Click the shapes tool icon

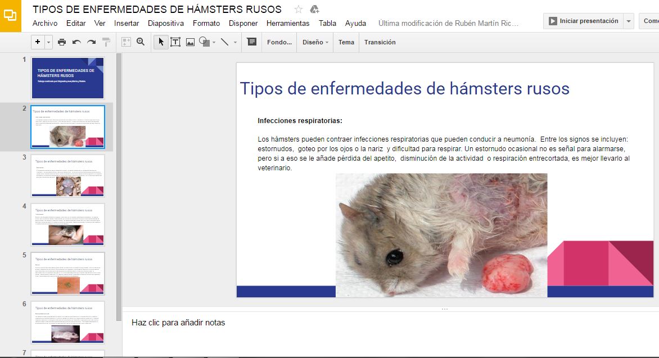click(x=204, y=42)
